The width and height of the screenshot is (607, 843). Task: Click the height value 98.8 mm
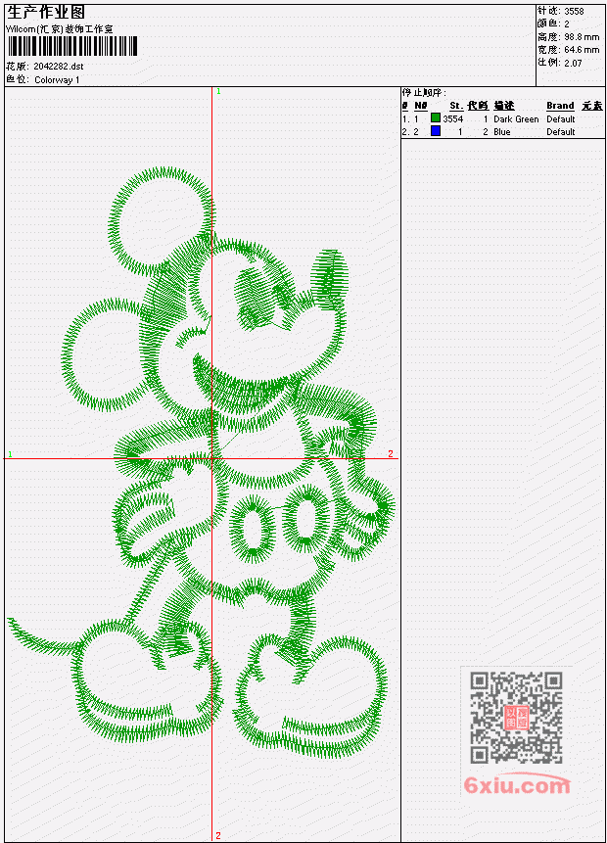582,37
